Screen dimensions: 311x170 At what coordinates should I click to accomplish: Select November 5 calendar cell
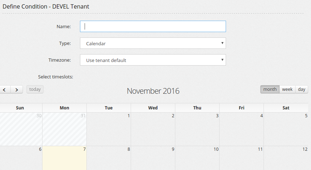pyautogui.click(x=286, y=129)
